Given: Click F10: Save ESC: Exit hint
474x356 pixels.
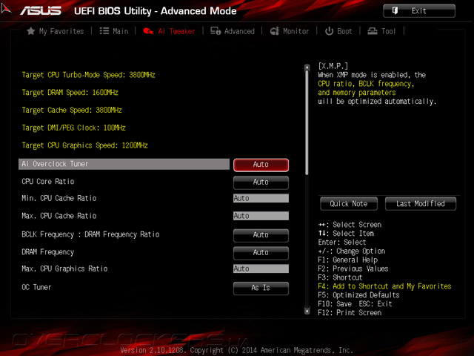Looking at the screenshot, I should 355,304.
